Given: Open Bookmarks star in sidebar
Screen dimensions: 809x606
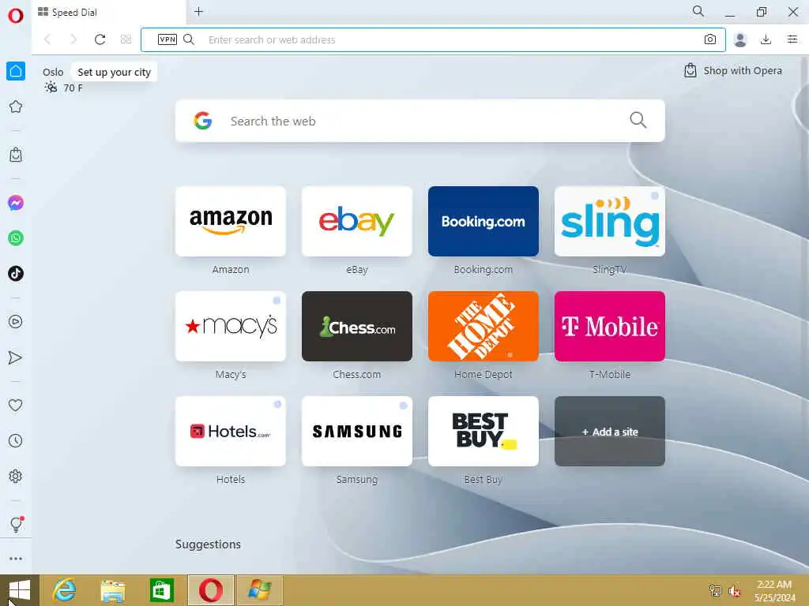Looking at the screenshot, I should (16, 107).
